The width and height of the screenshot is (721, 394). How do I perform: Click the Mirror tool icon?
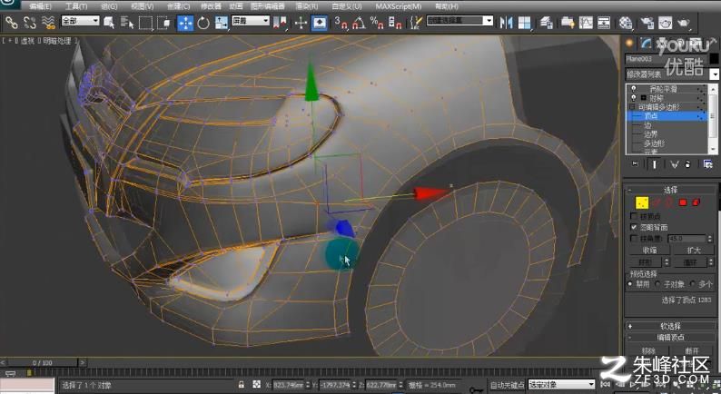coord(507,23)
